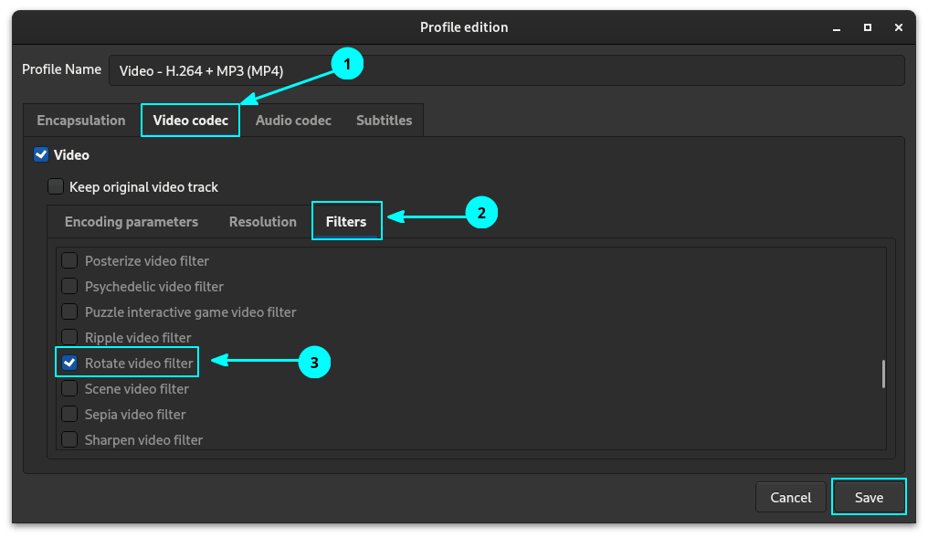Viewport: 928px width, 538px height.
Task: Click the Profile Name text field
Action: point(506,70)
